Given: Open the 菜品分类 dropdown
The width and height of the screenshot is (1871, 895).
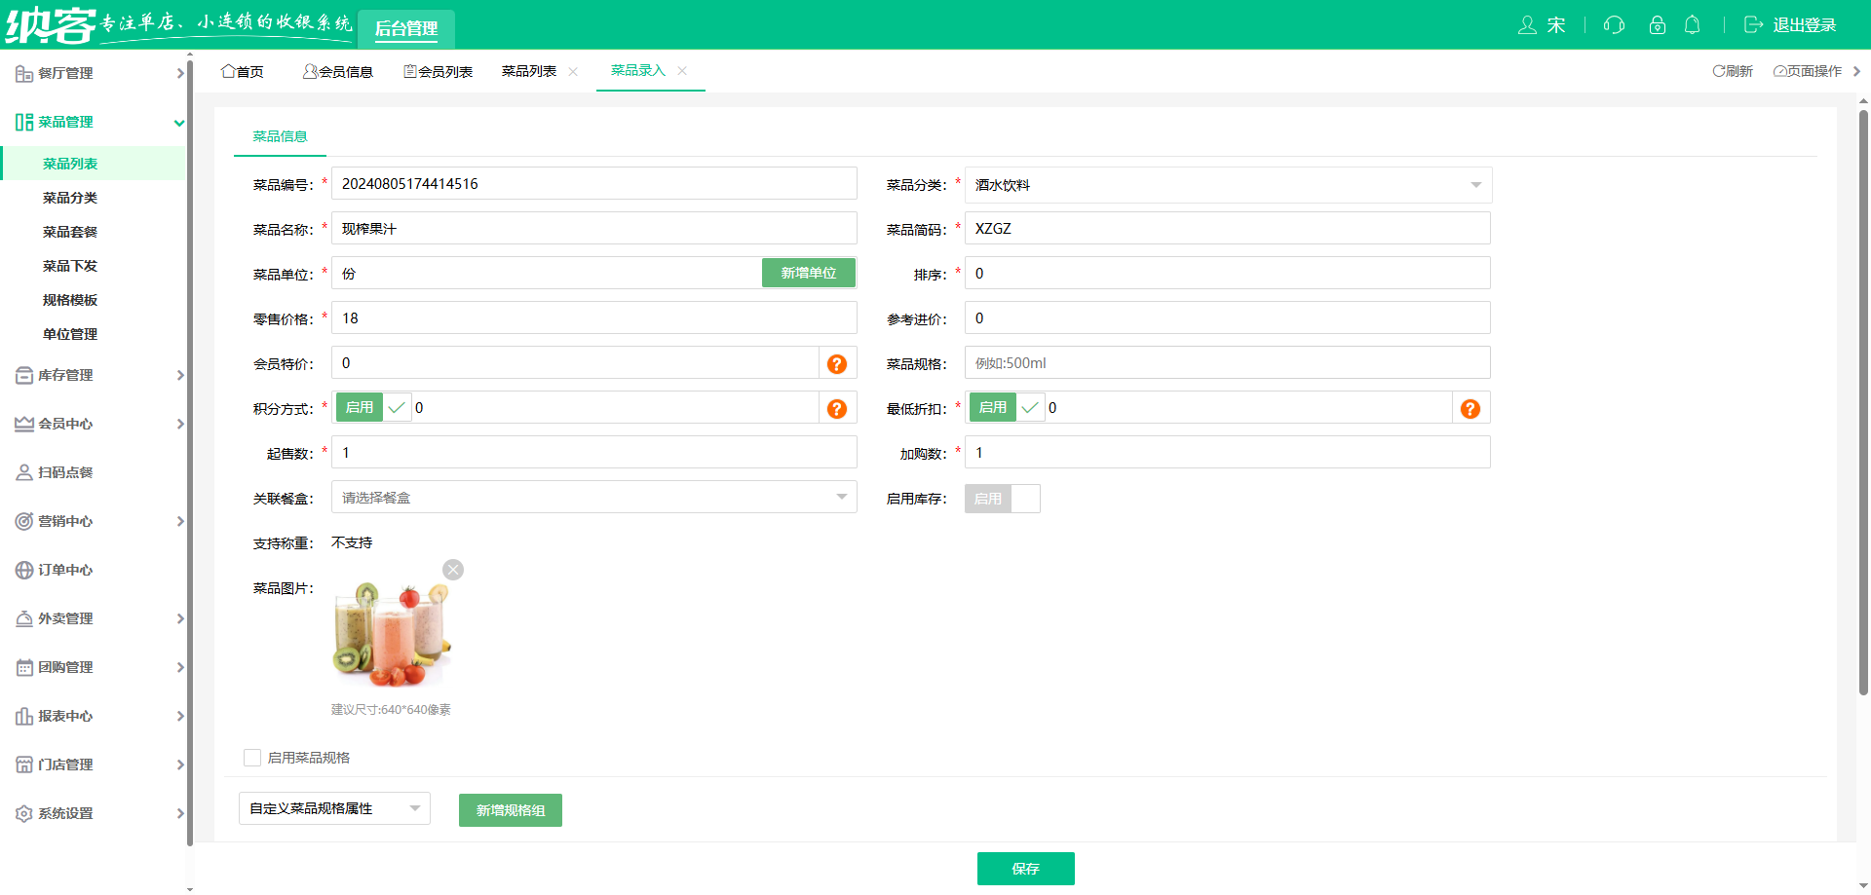Looking at the screenshot, I should (1227, 184).
